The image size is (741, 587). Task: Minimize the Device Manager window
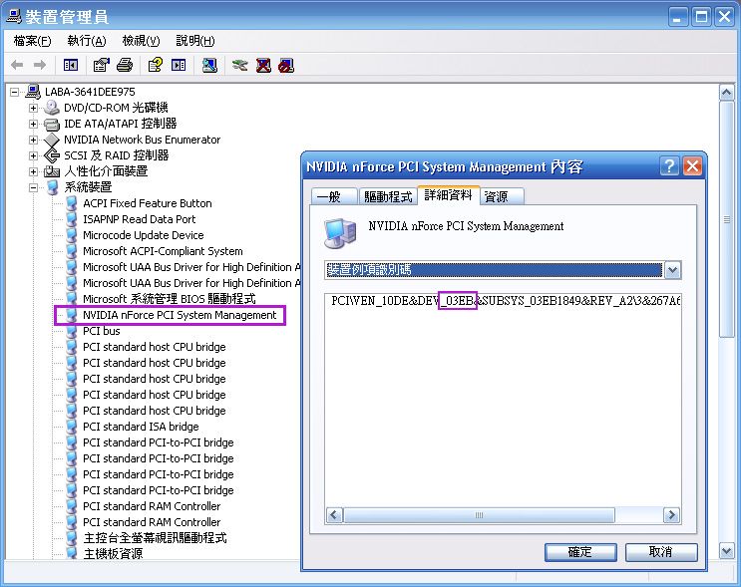678,17
